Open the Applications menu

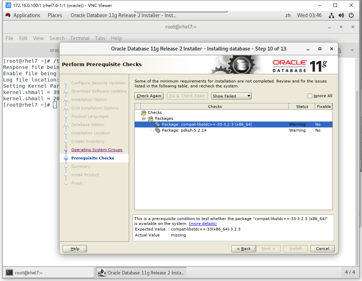27,15
